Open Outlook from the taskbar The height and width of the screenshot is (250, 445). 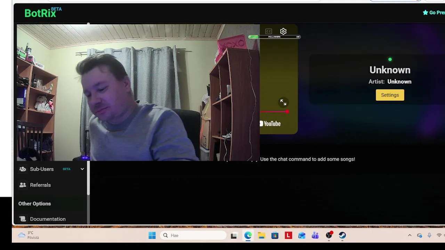pyautogui.click(x=302, y=235)
